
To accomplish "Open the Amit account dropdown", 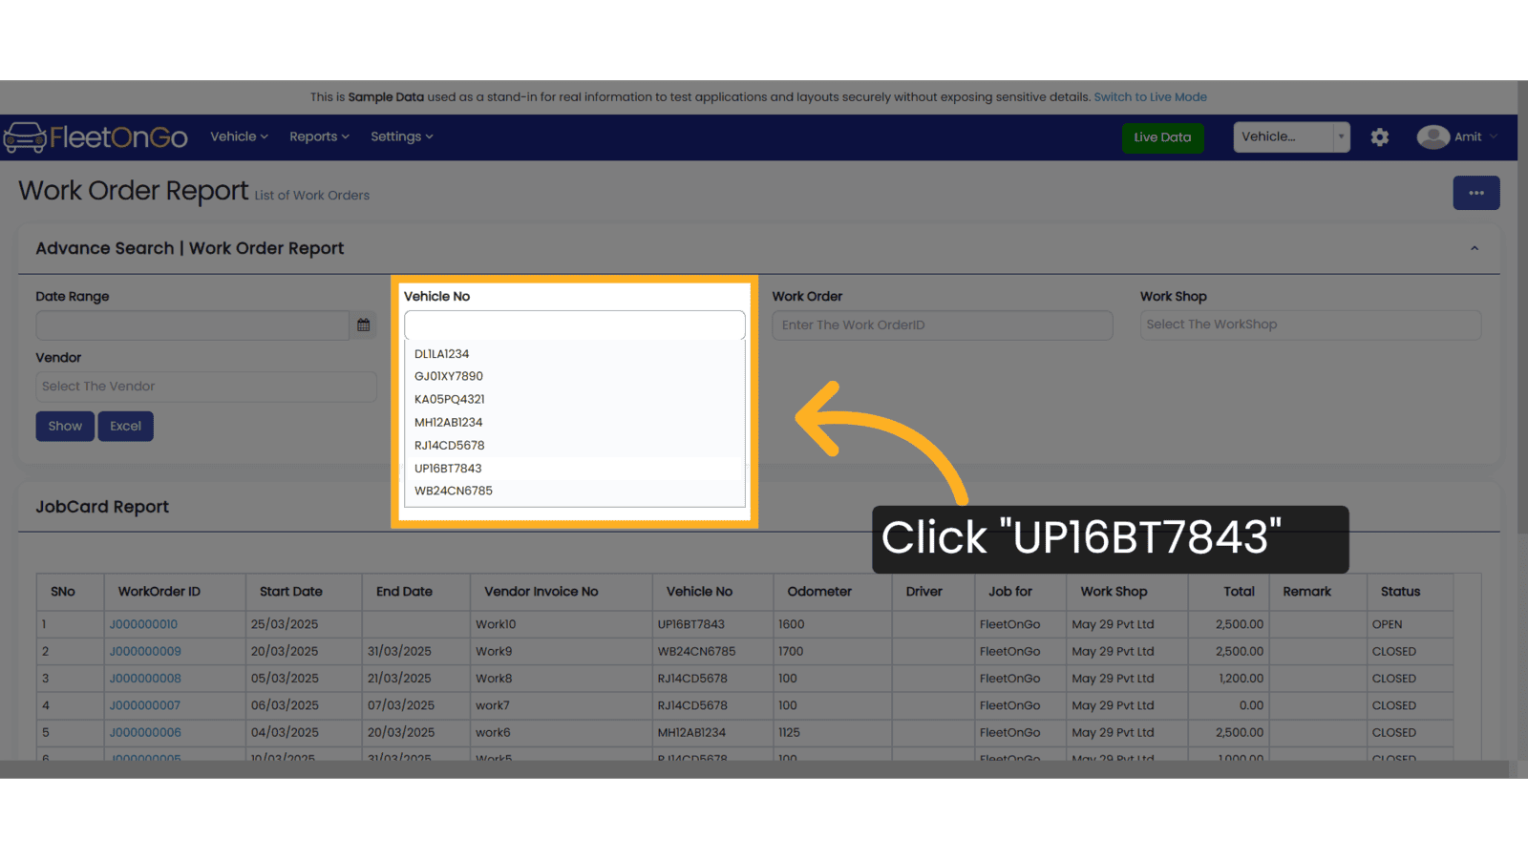I will 1475,137.
